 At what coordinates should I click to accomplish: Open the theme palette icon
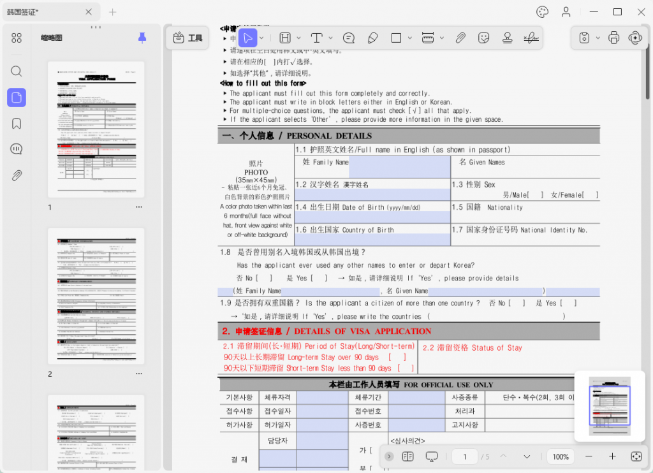(542, 12)
